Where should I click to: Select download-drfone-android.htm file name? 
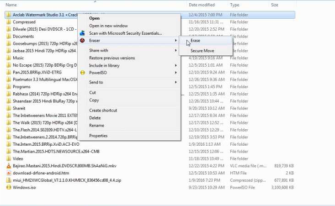[41, 173]
